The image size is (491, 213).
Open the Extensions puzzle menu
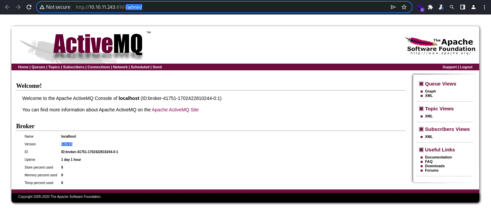click(430, 7)
